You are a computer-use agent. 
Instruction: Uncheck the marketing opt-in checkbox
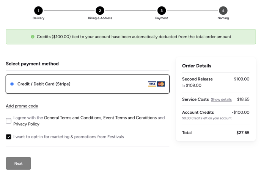click(x=8, y=137)
